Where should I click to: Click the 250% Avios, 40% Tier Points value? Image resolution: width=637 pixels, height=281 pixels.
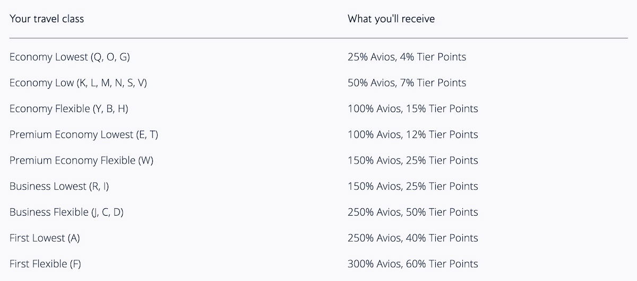413,238
